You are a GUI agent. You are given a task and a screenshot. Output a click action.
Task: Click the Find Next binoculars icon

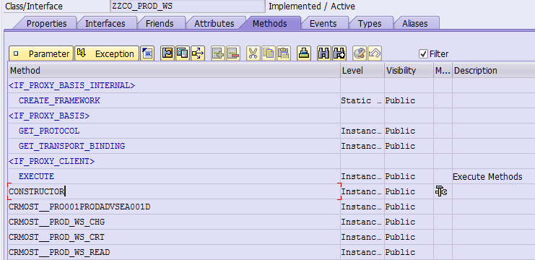point(339,53)
